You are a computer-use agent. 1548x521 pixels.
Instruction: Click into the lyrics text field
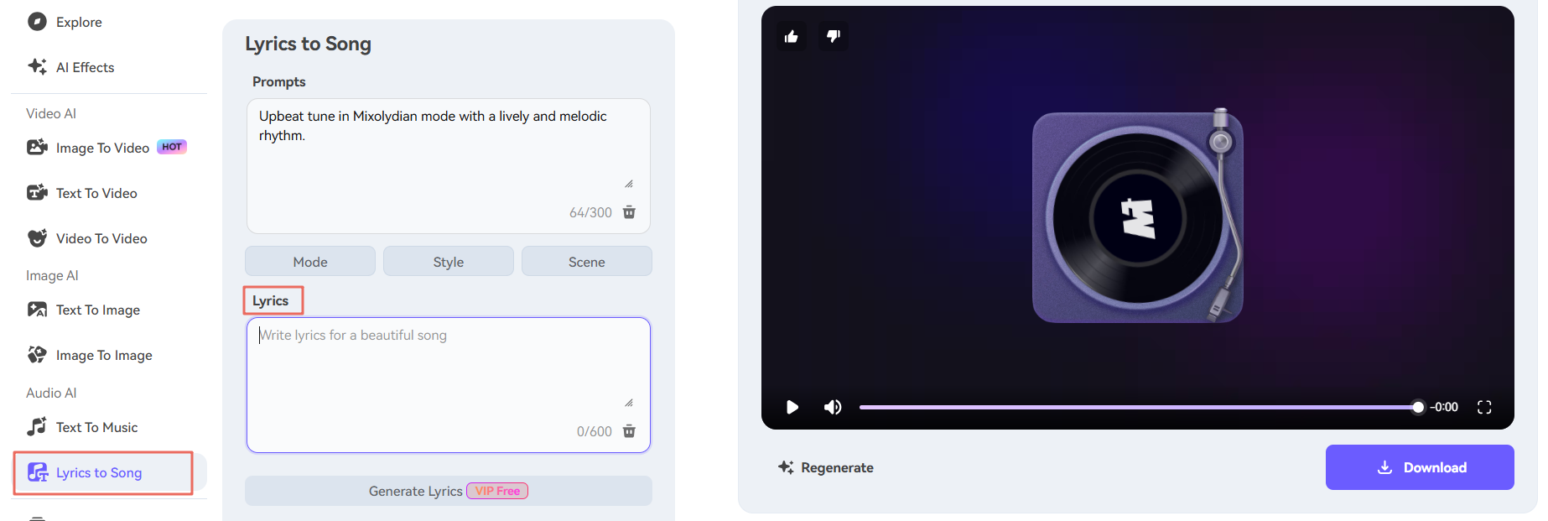[449, 369]
